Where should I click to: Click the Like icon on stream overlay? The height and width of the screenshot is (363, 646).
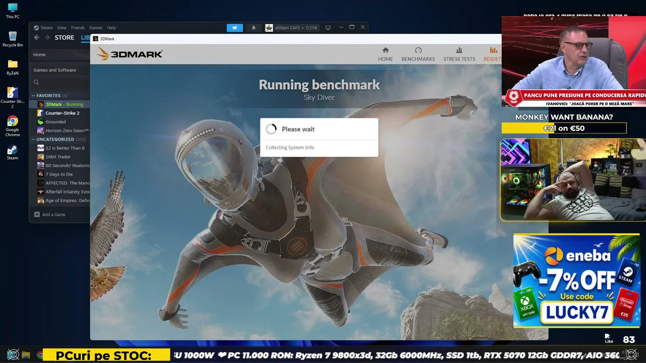609,339
